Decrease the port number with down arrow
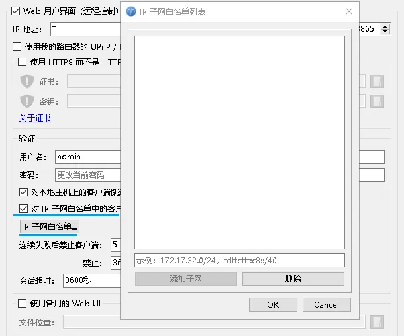 [385, 32]
